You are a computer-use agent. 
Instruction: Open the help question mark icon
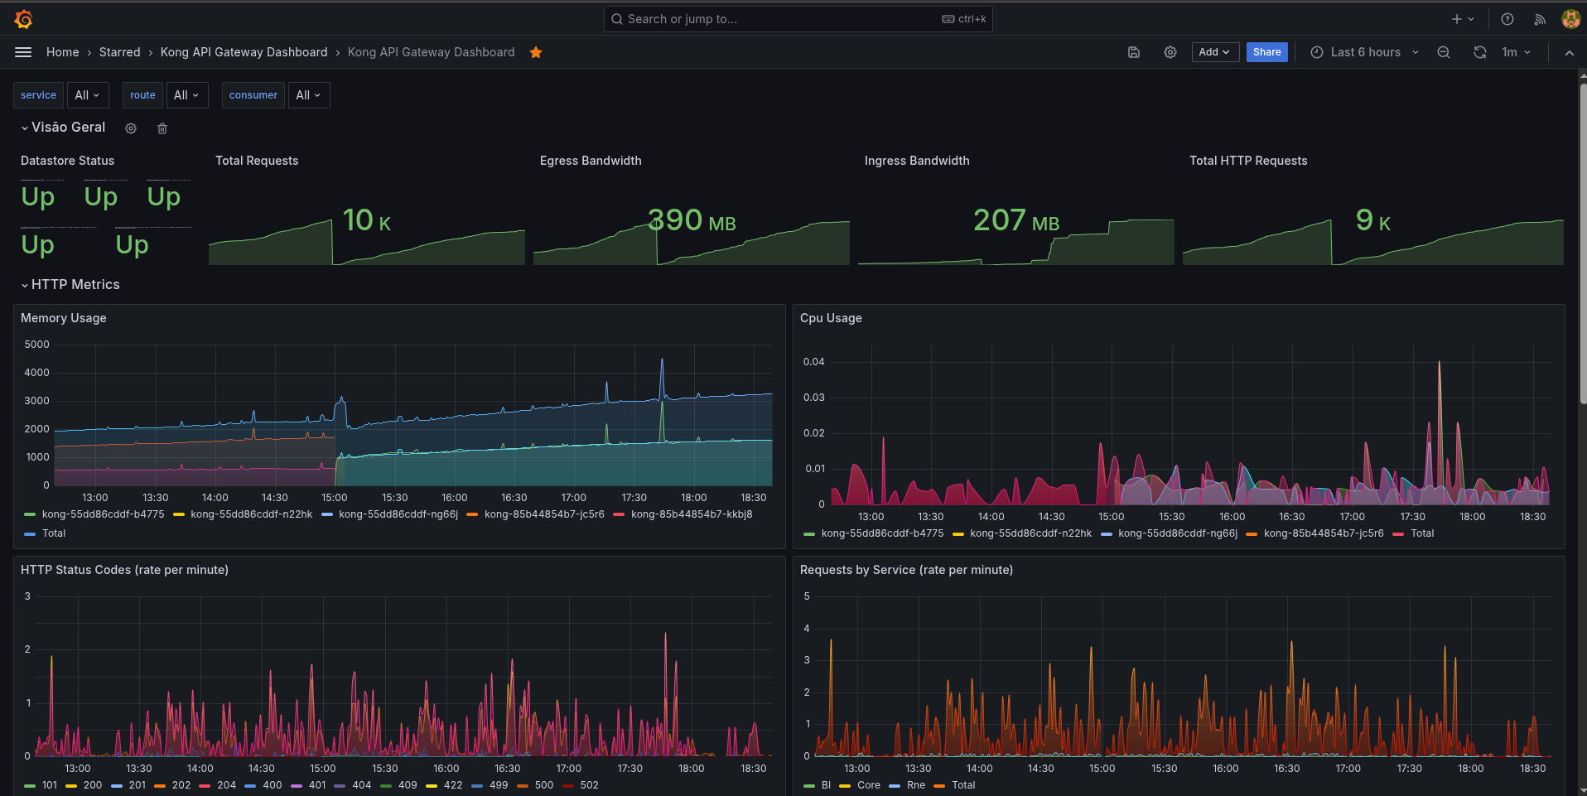tap(1507, 19)
